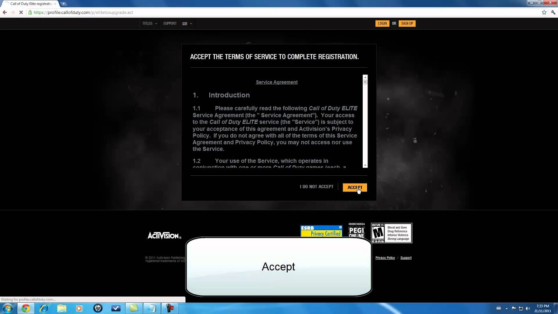Click the stop loading X icon
This screenshot has width=558, height=314.
21,12
